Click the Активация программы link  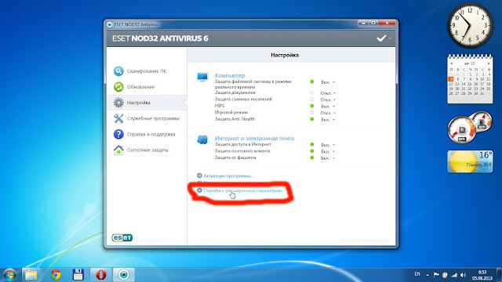[228, 175]
